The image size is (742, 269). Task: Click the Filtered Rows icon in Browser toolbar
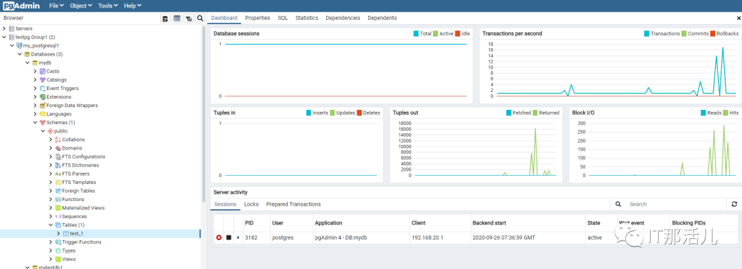click(189, 18)
